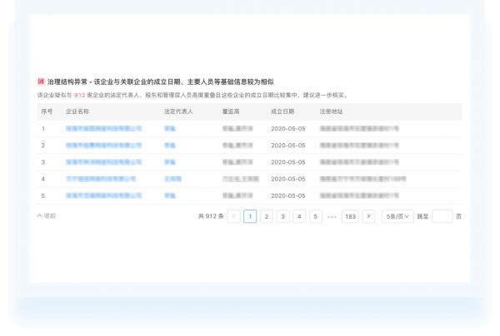Go to the previous page arrow
Screen dimensions: 500x336
coord(233,216)
